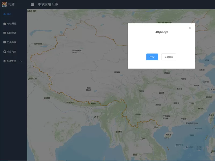Go to the 首页 menu item

(9, 14)
